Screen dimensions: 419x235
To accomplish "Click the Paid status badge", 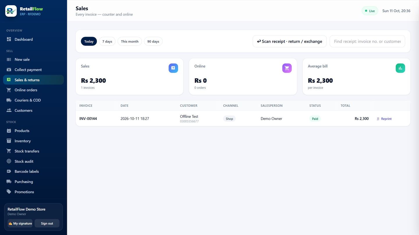I will [x=315, y=119].
